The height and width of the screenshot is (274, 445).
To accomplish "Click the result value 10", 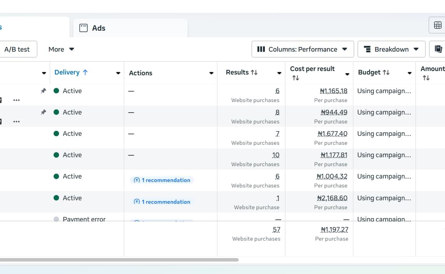I will (276, 155).
